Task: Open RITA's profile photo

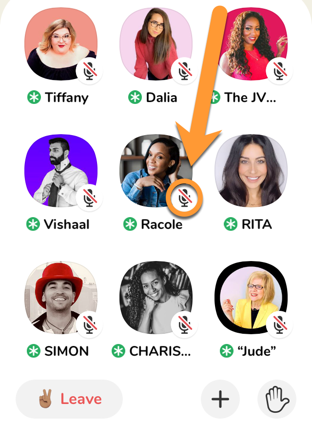Action: [251, 170]
